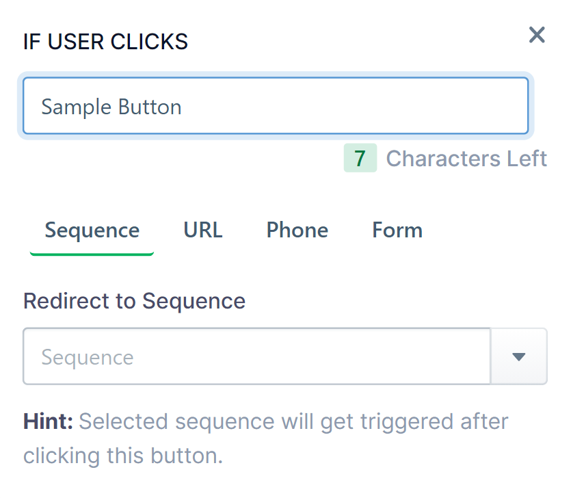The height and width of the screenshot is (498, 571).
Task: Click the green 7 character count badge
Action: pyautogui.click(x=360, y=159)
